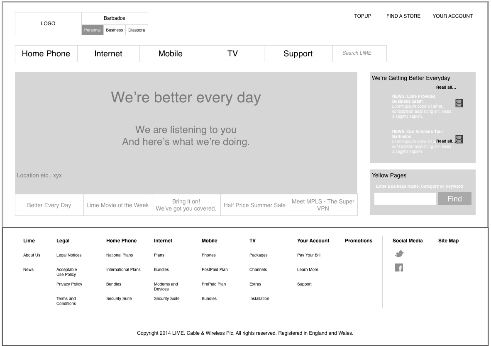Click Phones under Mobile footer
491x346 pixels.
coord(208,255)
